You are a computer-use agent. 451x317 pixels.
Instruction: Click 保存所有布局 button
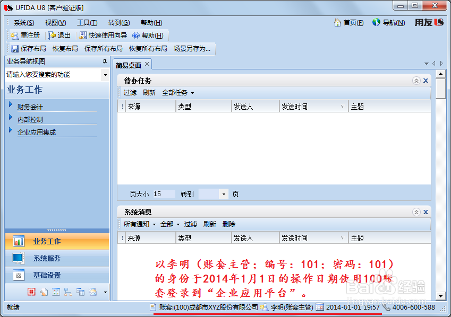pyautogui.click(x=103, y=49)
